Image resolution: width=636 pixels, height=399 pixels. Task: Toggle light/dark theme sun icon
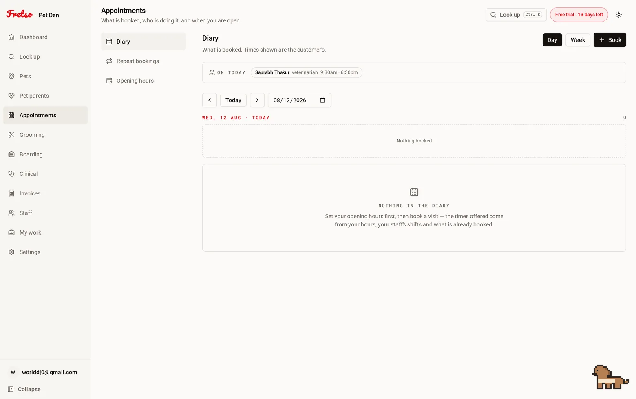click(619, 15)
